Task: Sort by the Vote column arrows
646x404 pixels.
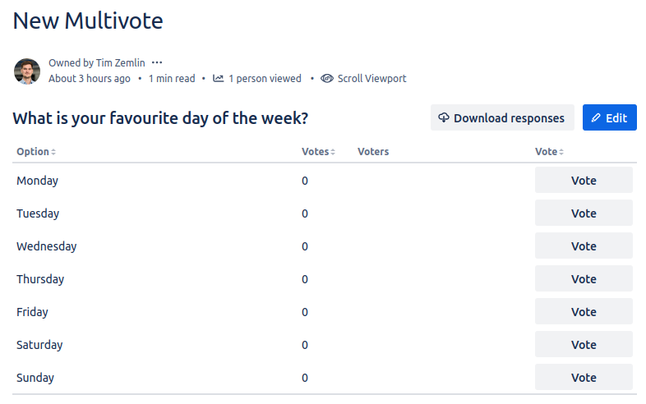Action: (x=561, y=152)
